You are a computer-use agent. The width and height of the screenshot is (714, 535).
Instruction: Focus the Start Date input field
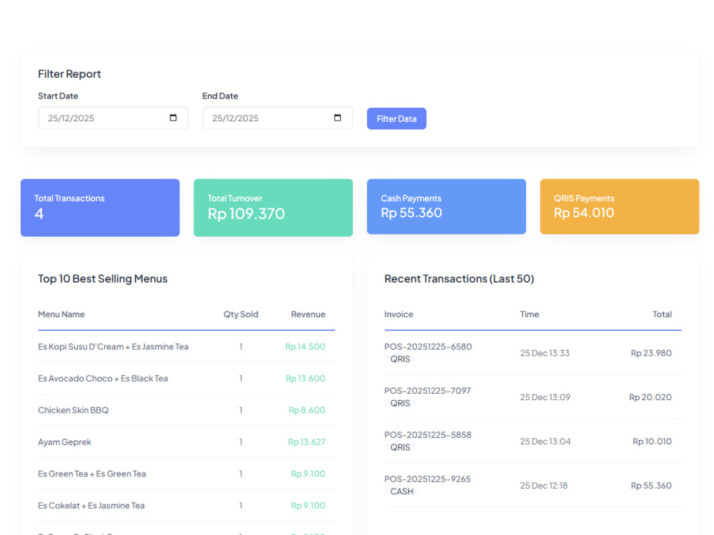coord(113,118)
